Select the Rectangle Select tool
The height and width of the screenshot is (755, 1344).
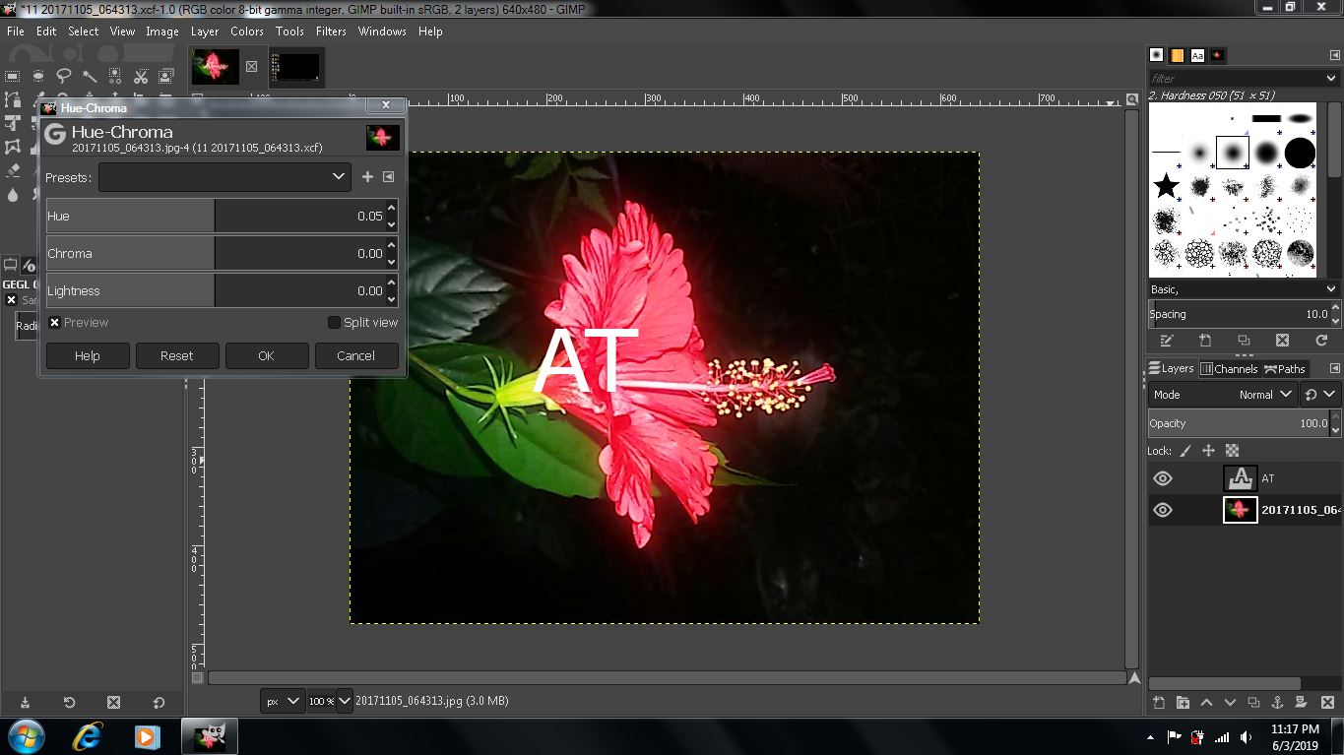(x=13, y=76)
